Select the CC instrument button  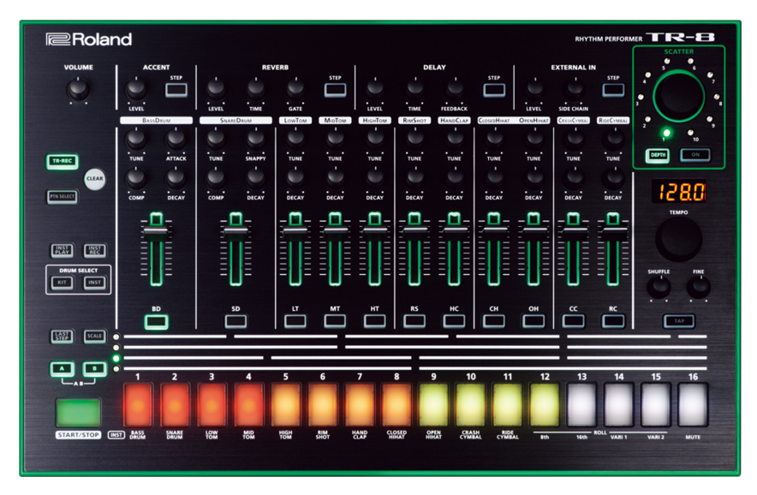(574, 321)
